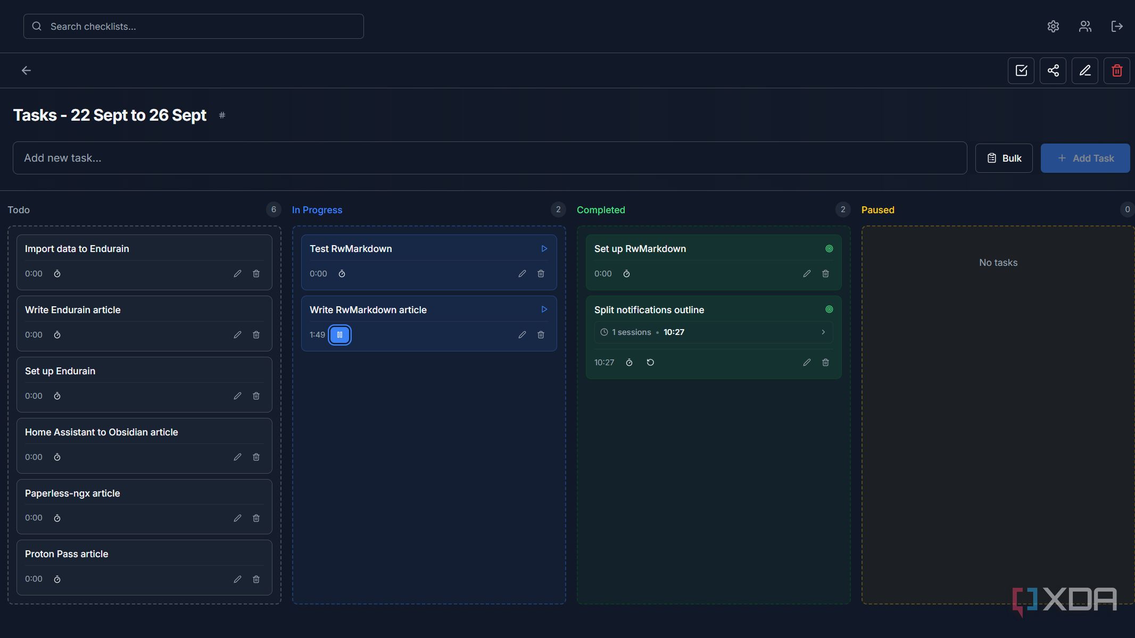1135x638 pixels.
Task: Edit Home Assistant to Obsidian article
Action: point(237,457)
